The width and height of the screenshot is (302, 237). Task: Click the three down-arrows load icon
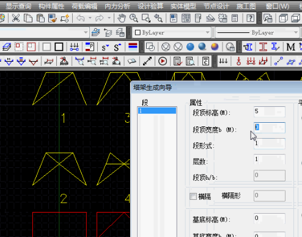tap(223, 61)
